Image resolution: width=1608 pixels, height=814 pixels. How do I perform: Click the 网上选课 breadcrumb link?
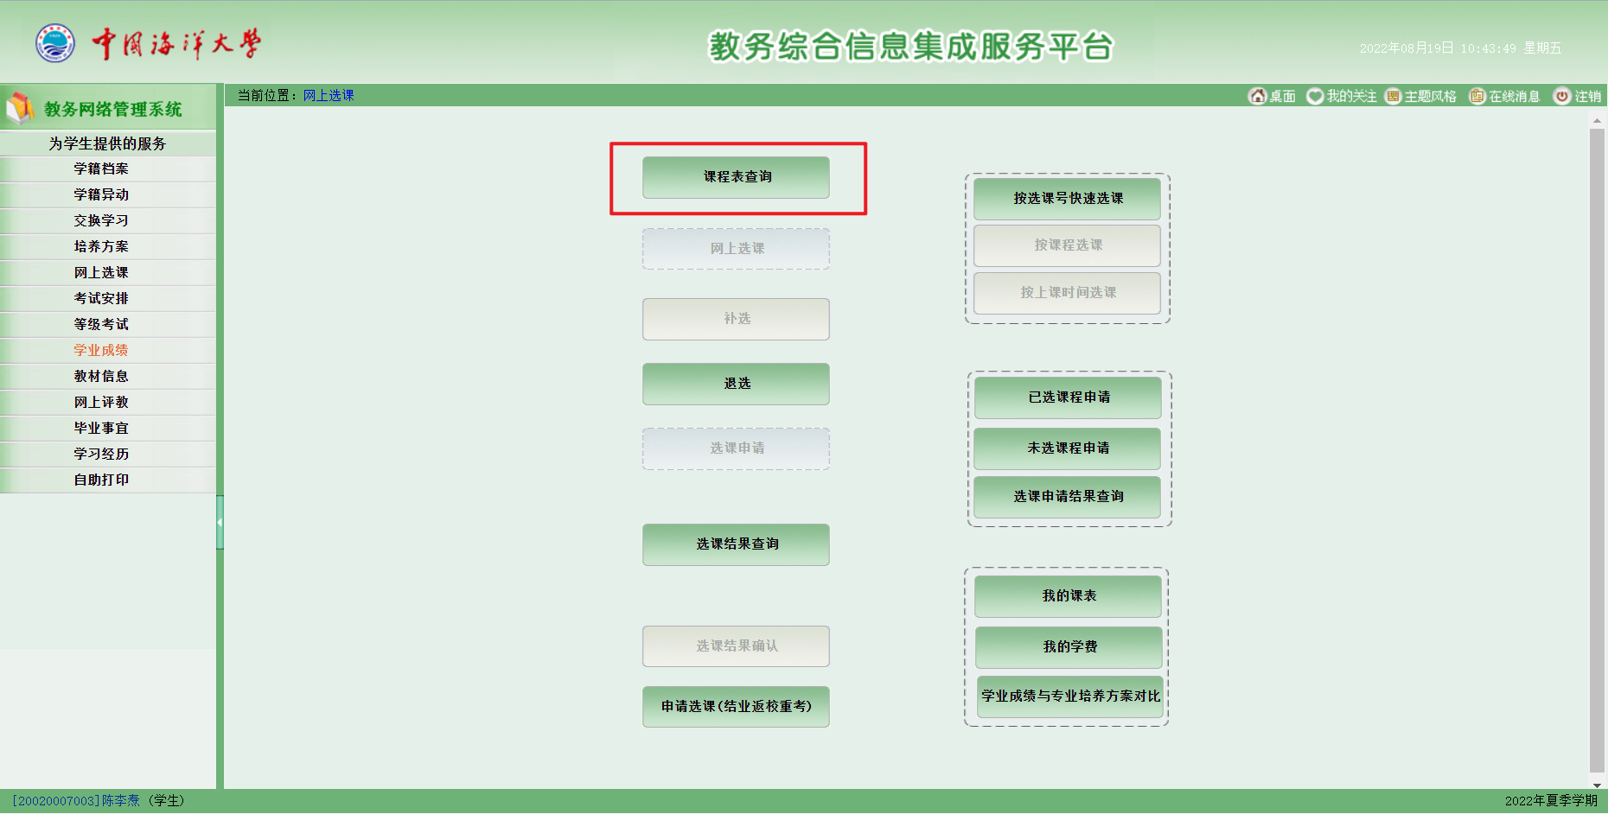(329, 96)
